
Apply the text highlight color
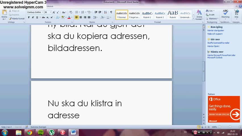click(63, 17)
